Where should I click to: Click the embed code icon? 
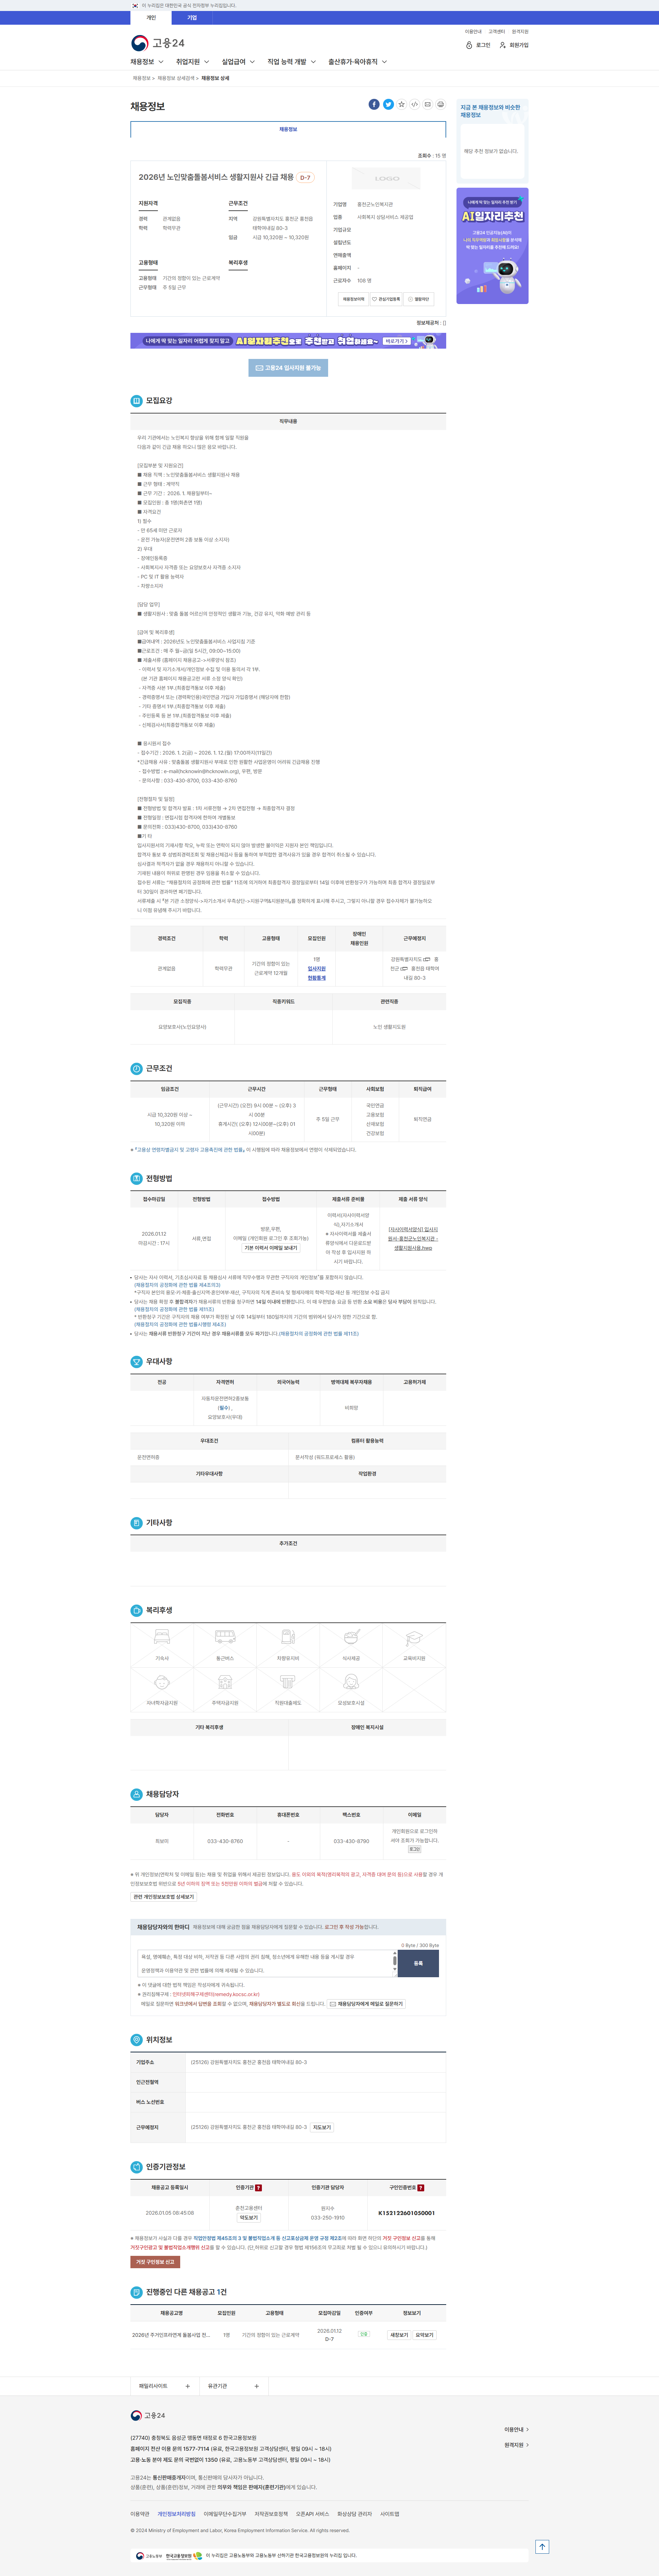[414, 104]
